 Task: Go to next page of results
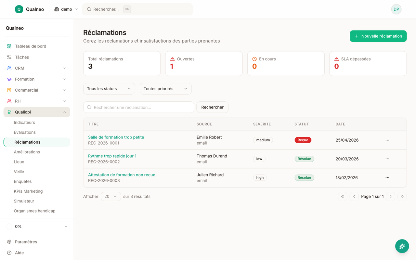[x=391, y=196]
